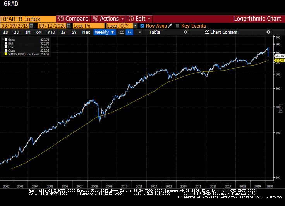Click the Logarithmic Chart title
Image resolution: width=285 pixels, height=206 pixels.
click(x=258, y=19)
